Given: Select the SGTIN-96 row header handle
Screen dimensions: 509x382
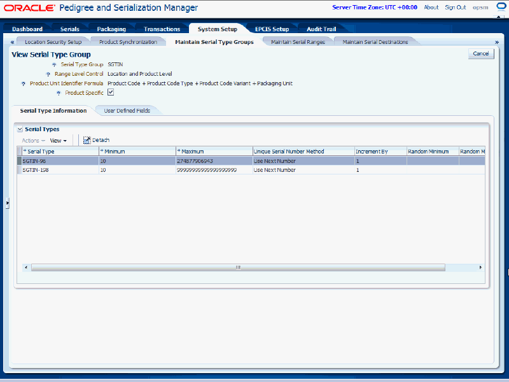Looking at the screenshot, I should pos(20,161).
